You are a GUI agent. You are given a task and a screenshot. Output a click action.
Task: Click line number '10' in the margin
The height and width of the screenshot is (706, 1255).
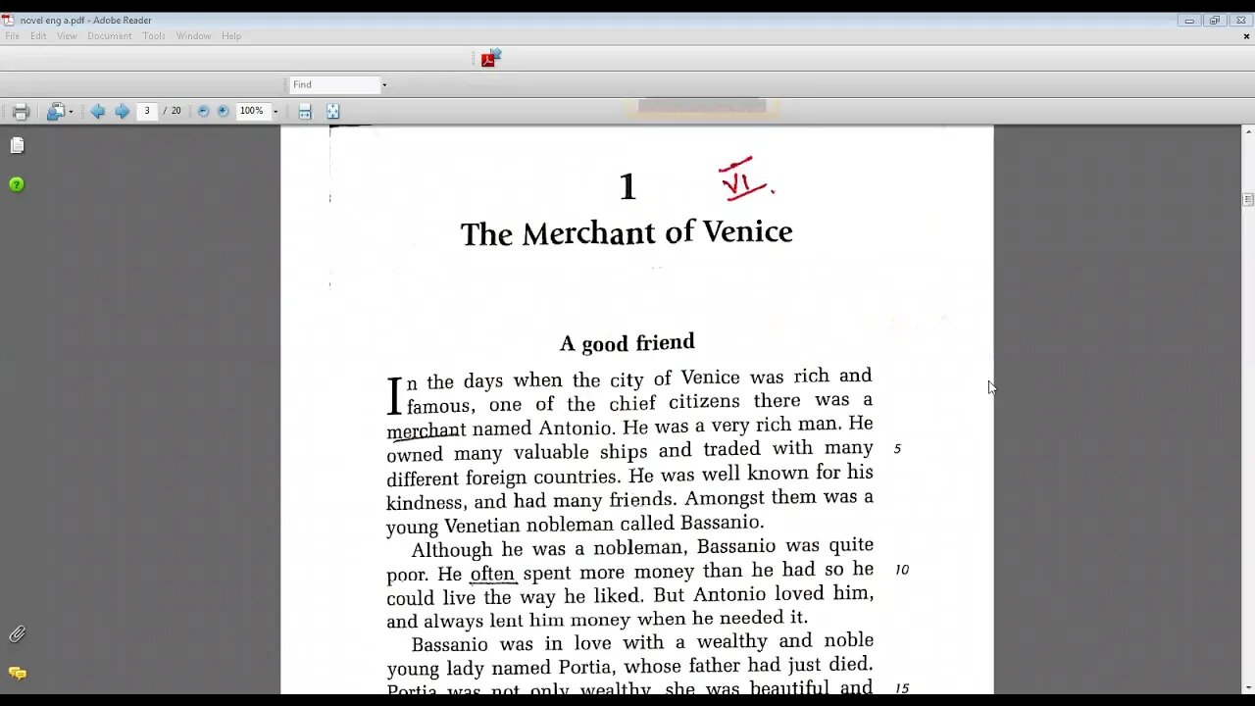902,570
